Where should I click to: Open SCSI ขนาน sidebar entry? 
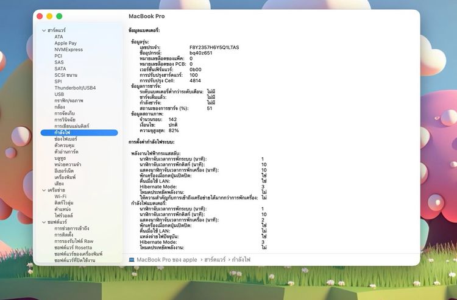66,75
